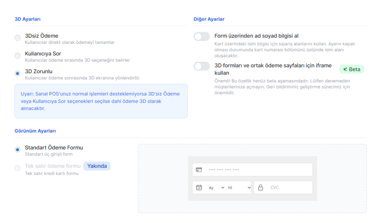Expand the Yıl year dropdown
This screenshot has width=372, height=223.
[x=239, y=187]
